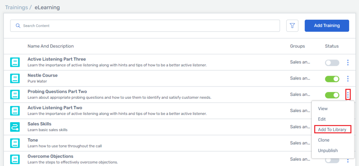The width and height of the screenshot is (359, 166).
Task: Go to the Trainings breadcrumb link
Action: 16,7
